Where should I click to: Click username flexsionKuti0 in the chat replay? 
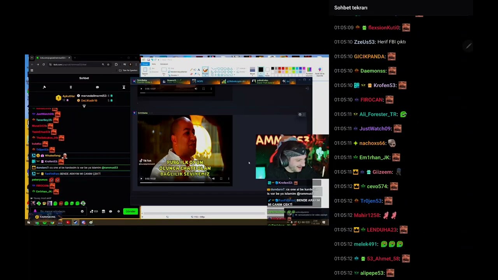(384, 28)
